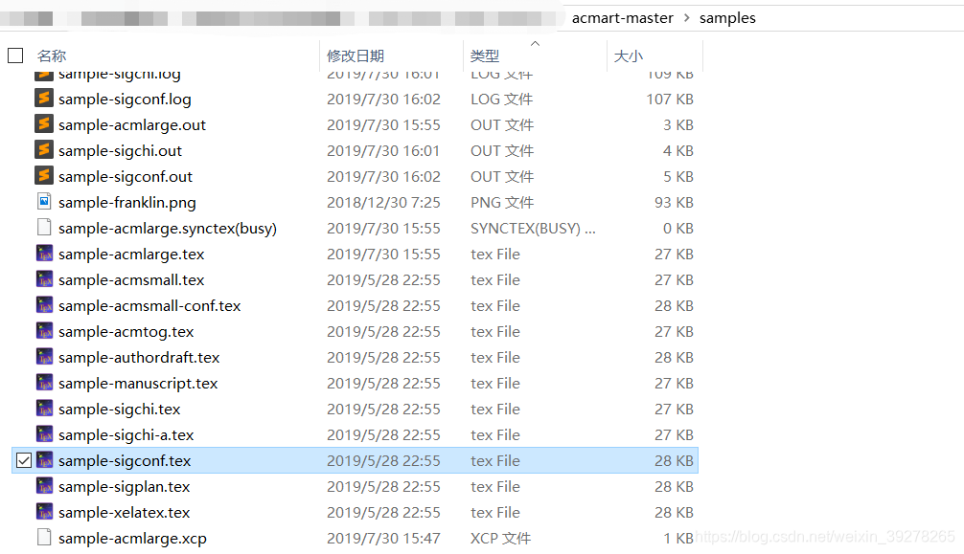
Task: Sort files by 修改日期 column header
Action: 356,55
